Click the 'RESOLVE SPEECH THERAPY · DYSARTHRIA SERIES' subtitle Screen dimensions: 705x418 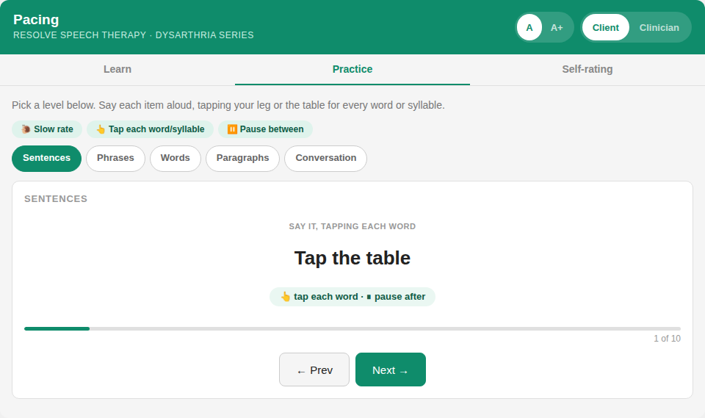click(x=134, y=35)
